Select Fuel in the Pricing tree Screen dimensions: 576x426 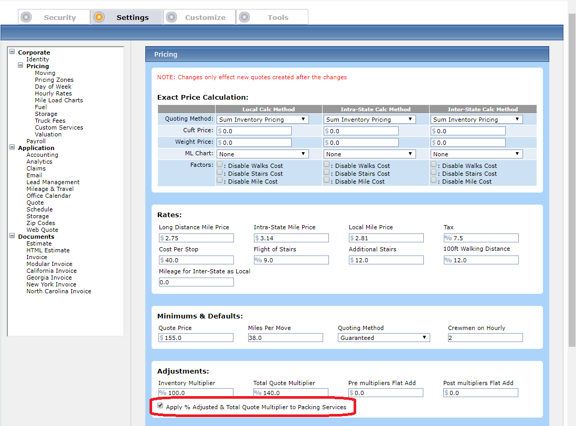pos(41,107)
